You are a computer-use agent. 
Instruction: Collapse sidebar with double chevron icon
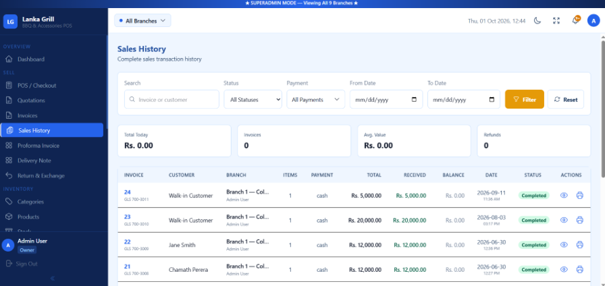coord(53,279)
